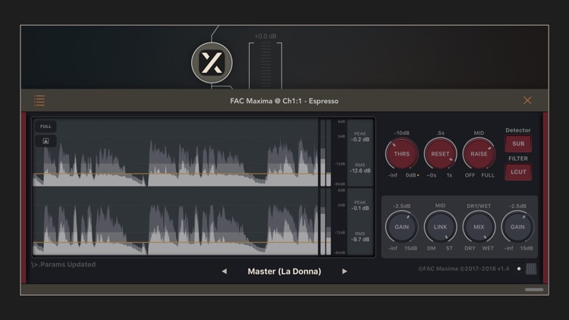This screenshot has height=320, width=569.
Task: Click the FAC Maxima version copyright text
Action: click(464, 269)
